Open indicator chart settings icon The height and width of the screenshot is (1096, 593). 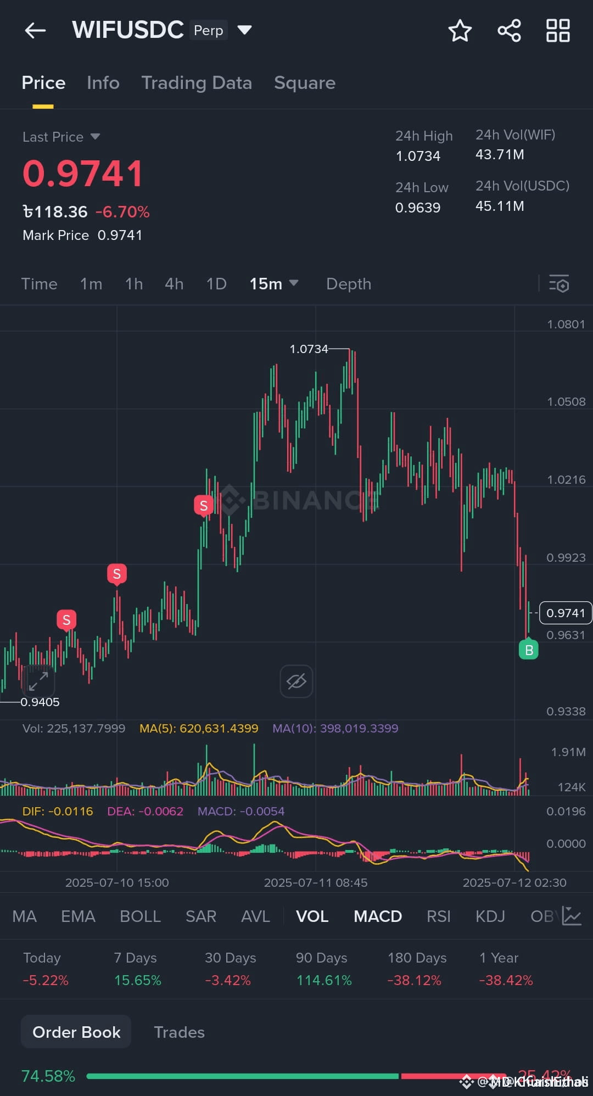pos(572,916)
